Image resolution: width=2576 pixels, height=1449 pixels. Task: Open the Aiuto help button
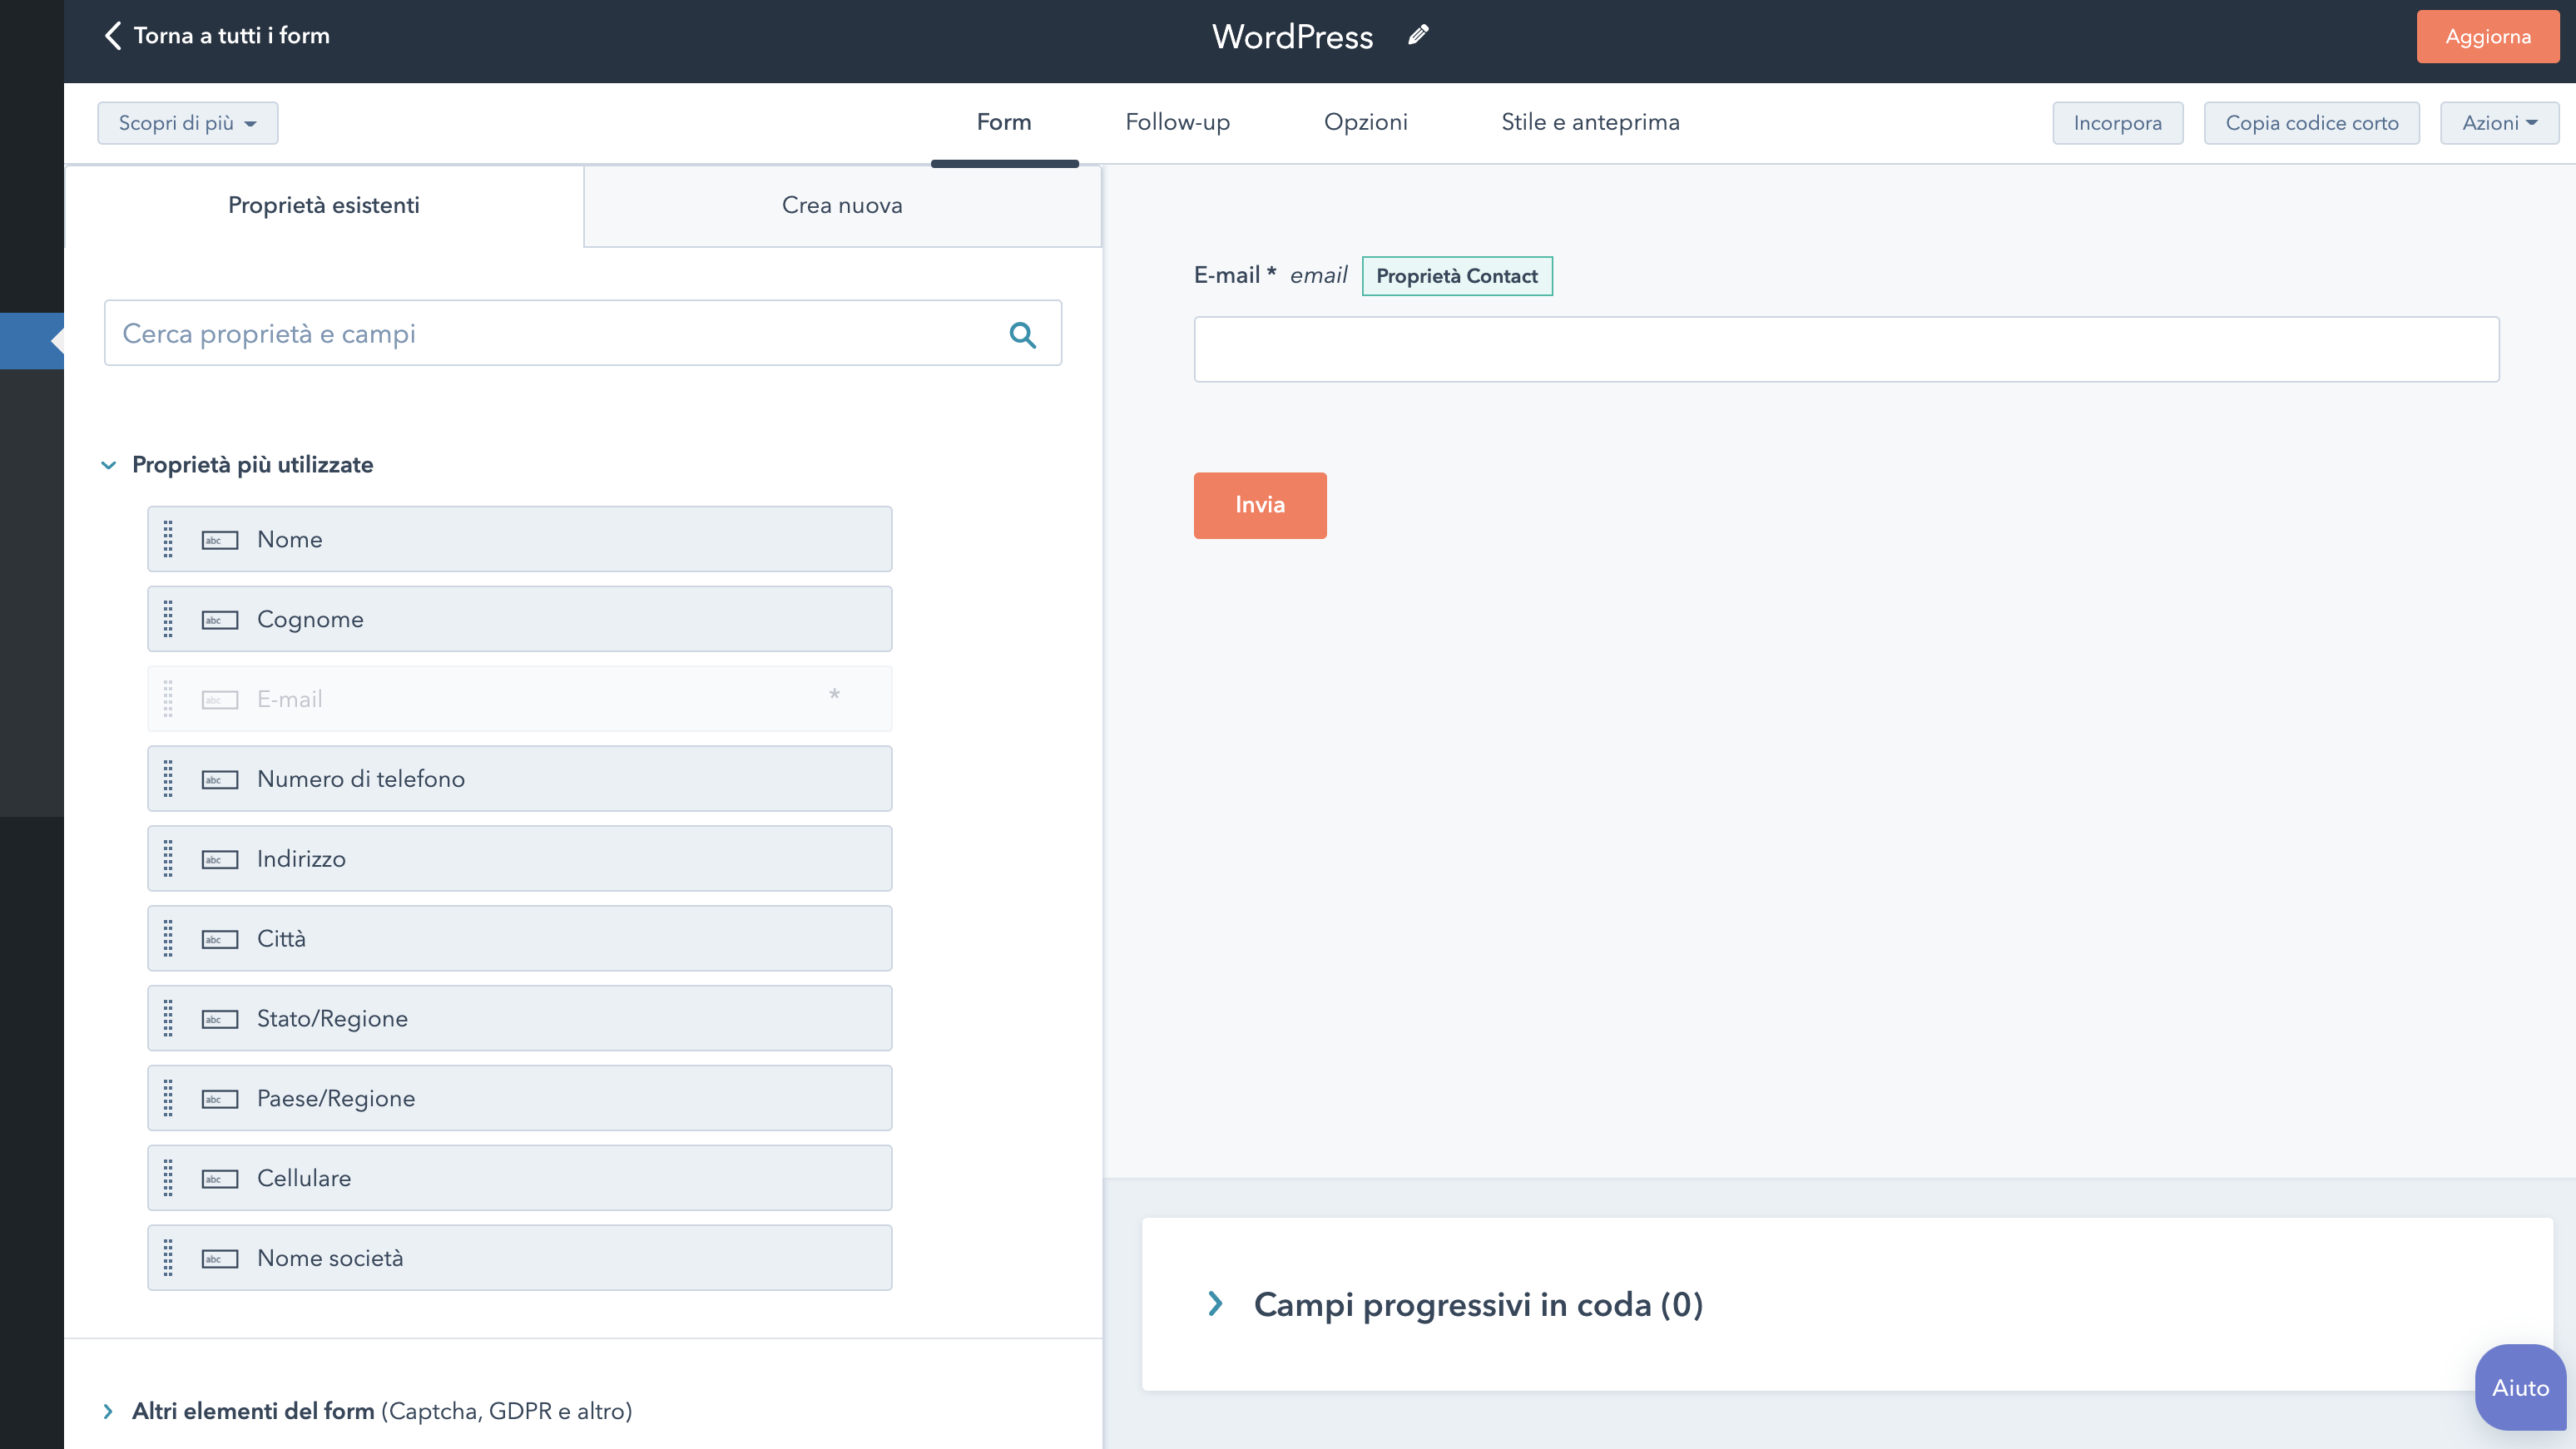click(2520, 1387)
